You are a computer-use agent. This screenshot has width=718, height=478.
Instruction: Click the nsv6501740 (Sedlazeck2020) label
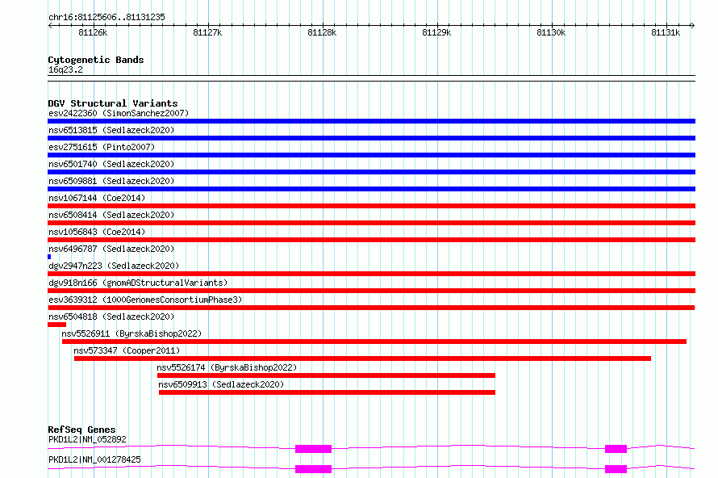111,164
